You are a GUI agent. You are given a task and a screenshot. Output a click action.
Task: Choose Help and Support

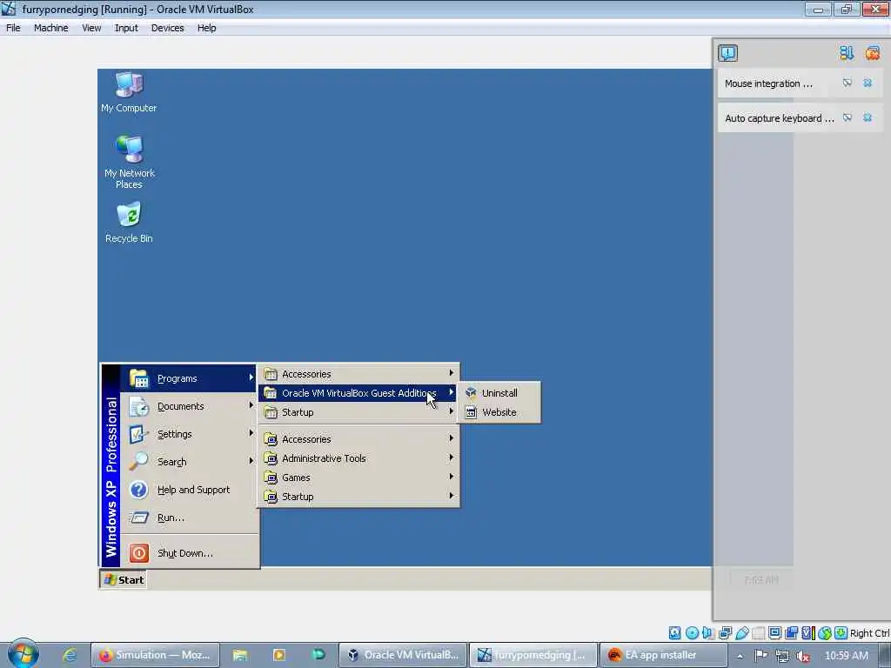[189, 490]
